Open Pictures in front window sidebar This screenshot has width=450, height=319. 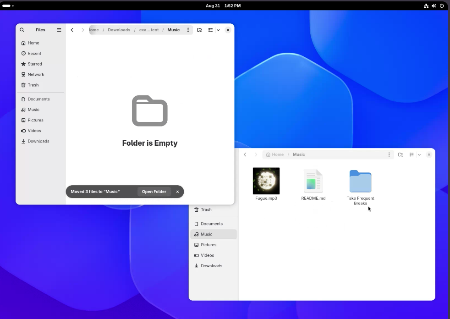pyautogui.click(x=40, y=120)
